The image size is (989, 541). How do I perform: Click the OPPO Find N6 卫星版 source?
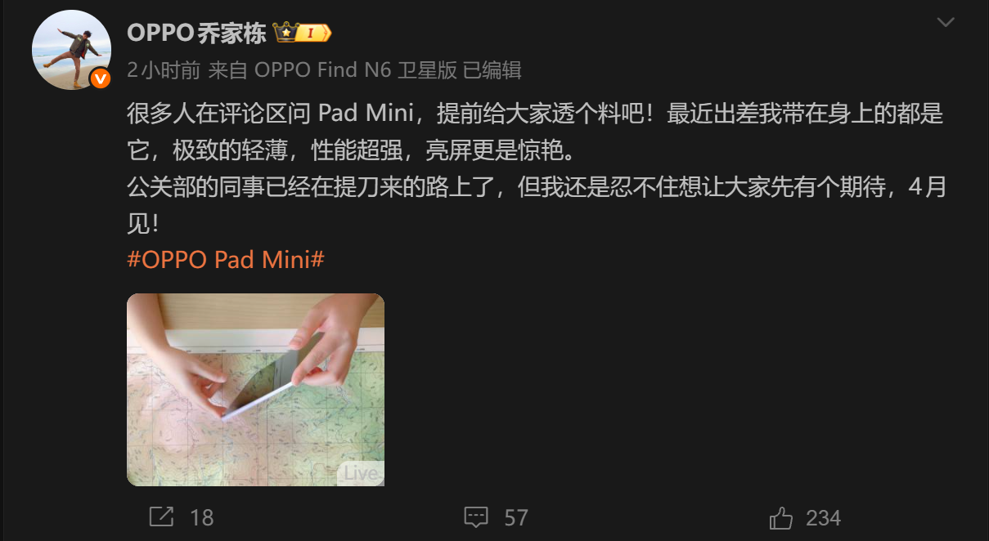click(355, 70)
